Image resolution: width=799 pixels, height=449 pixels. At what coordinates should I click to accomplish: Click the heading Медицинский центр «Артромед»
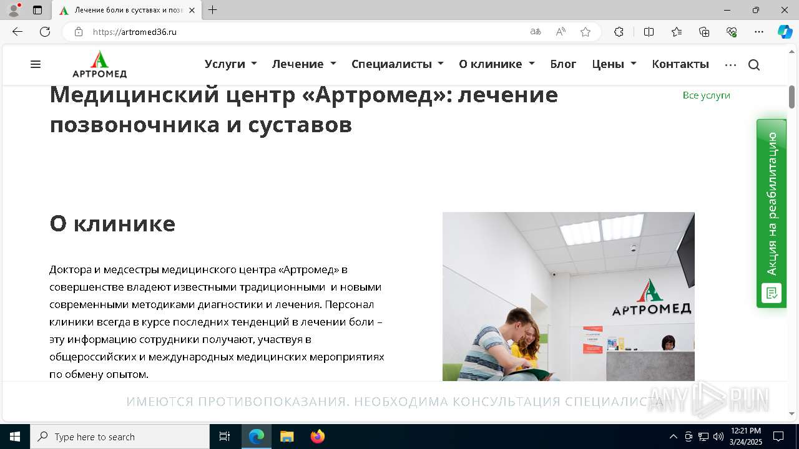tap(303, 109)
